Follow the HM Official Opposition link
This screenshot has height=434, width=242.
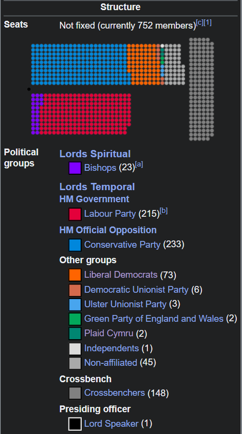click(108, 230)
